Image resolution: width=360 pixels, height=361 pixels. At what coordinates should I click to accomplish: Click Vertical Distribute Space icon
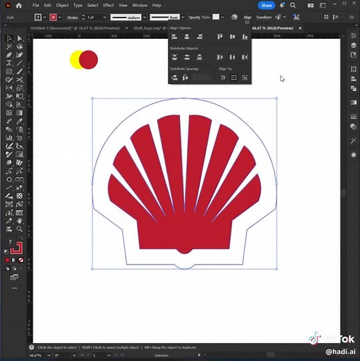tap(174, 77)
